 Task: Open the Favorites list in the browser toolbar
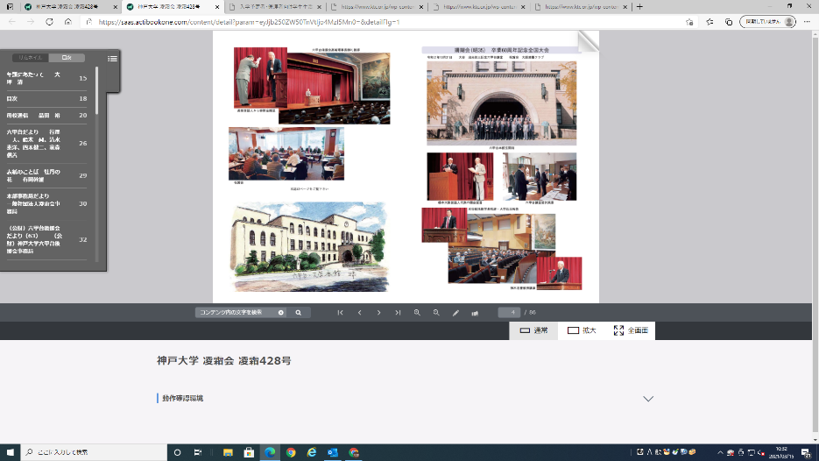click(x=710, y=22)
